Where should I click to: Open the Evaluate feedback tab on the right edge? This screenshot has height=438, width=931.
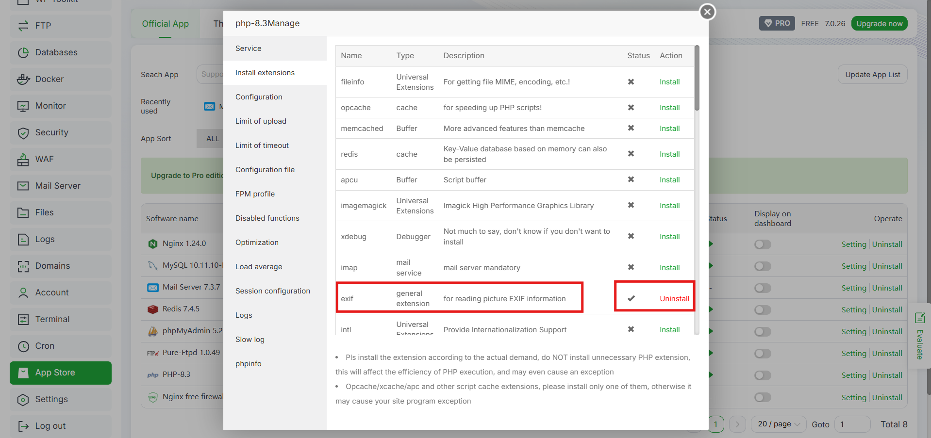(919, 336)
